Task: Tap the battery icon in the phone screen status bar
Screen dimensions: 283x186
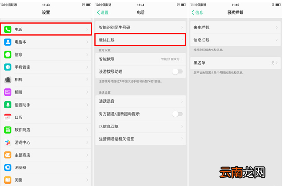Action: (x=183, y=5)
